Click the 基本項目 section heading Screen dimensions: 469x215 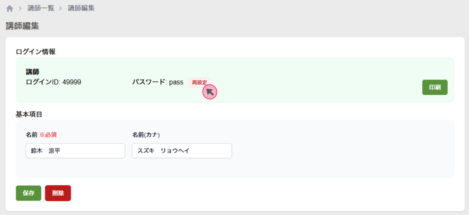[x=29, y=114]
